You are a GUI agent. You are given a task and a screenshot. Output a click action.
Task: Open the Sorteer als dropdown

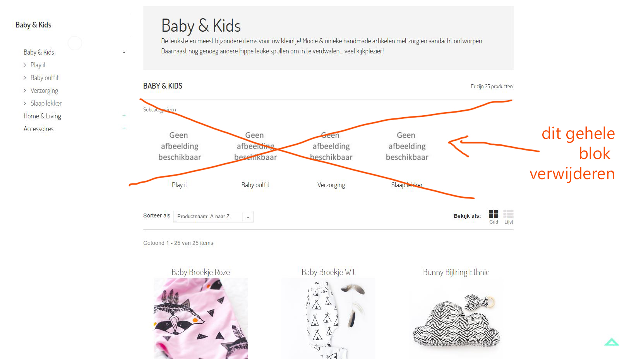click(x=213, y=217)
